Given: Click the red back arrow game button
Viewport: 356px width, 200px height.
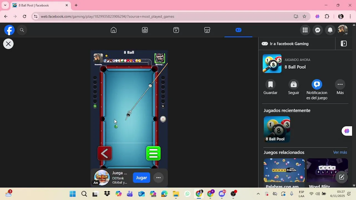Looking at the screenshot, I should tap(105, 153).
